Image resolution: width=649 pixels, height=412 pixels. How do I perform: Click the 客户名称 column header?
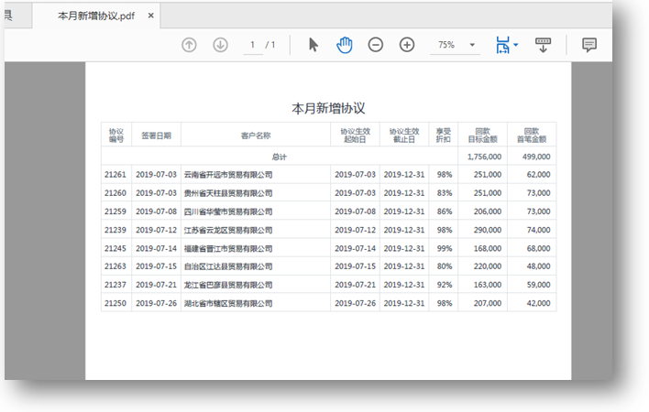click(255, 136)
